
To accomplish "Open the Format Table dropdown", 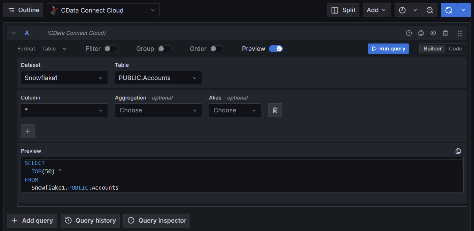I will click(54, 49).
